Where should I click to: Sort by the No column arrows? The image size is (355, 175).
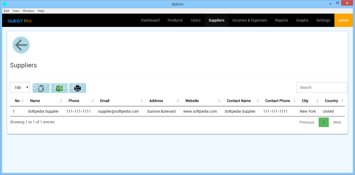(22, 101)
